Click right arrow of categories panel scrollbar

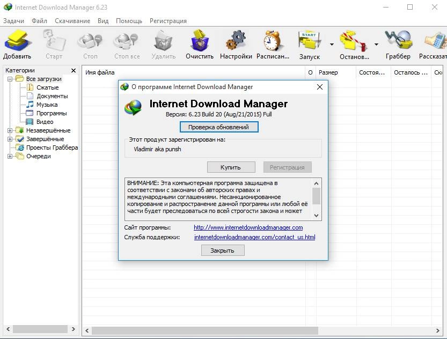coord(74,329)
